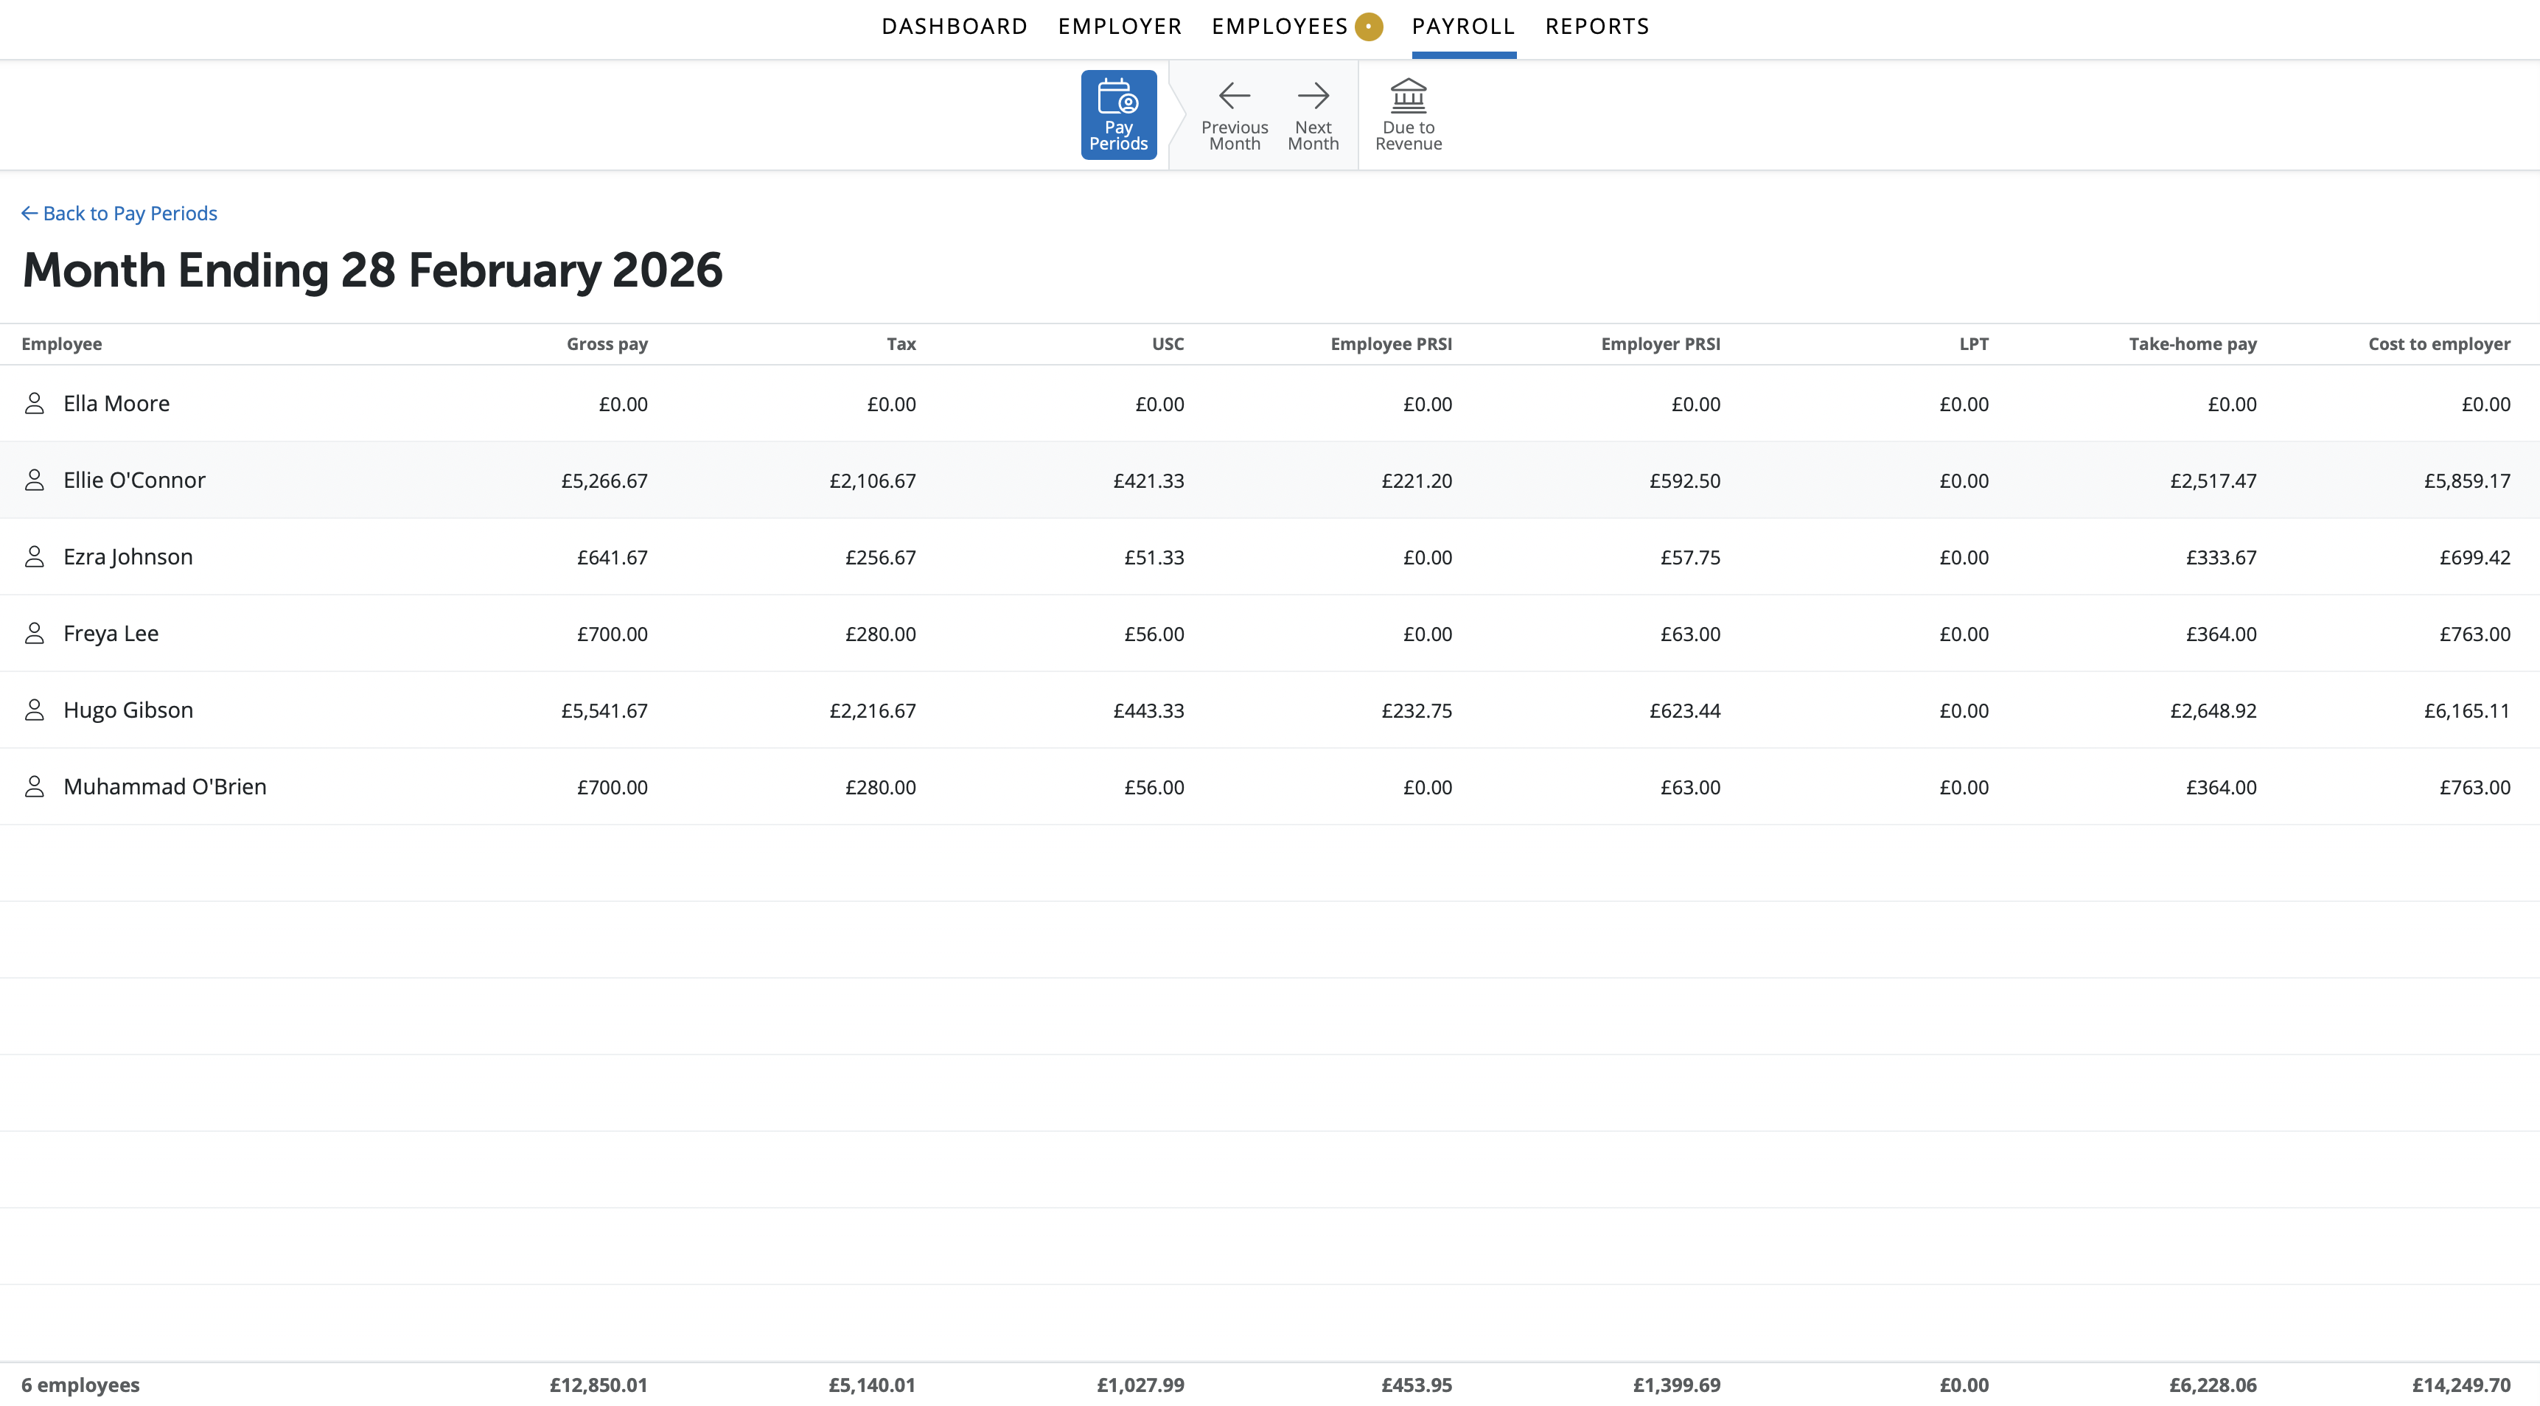Viewport: 2540px width, 1406px height.
Task: Click the Employee column header
Action: (61, 344)
